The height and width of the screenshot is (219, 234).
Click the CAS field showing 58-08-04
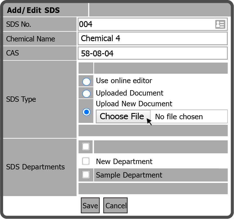[152, 53]
